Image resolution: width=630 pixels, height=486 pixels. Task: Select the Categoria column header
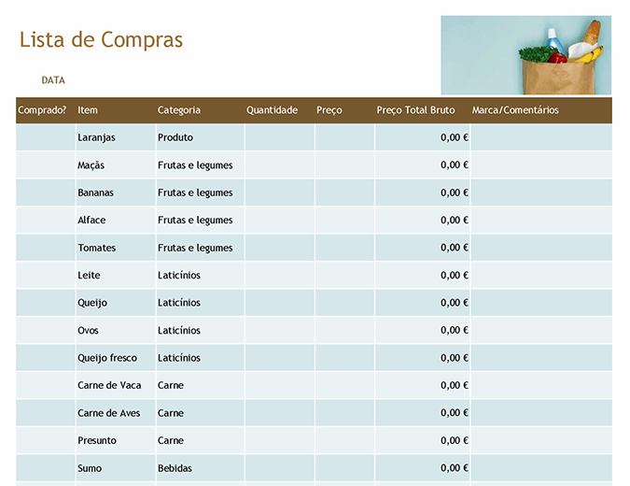pyautogui.click(x=179, y=110)
